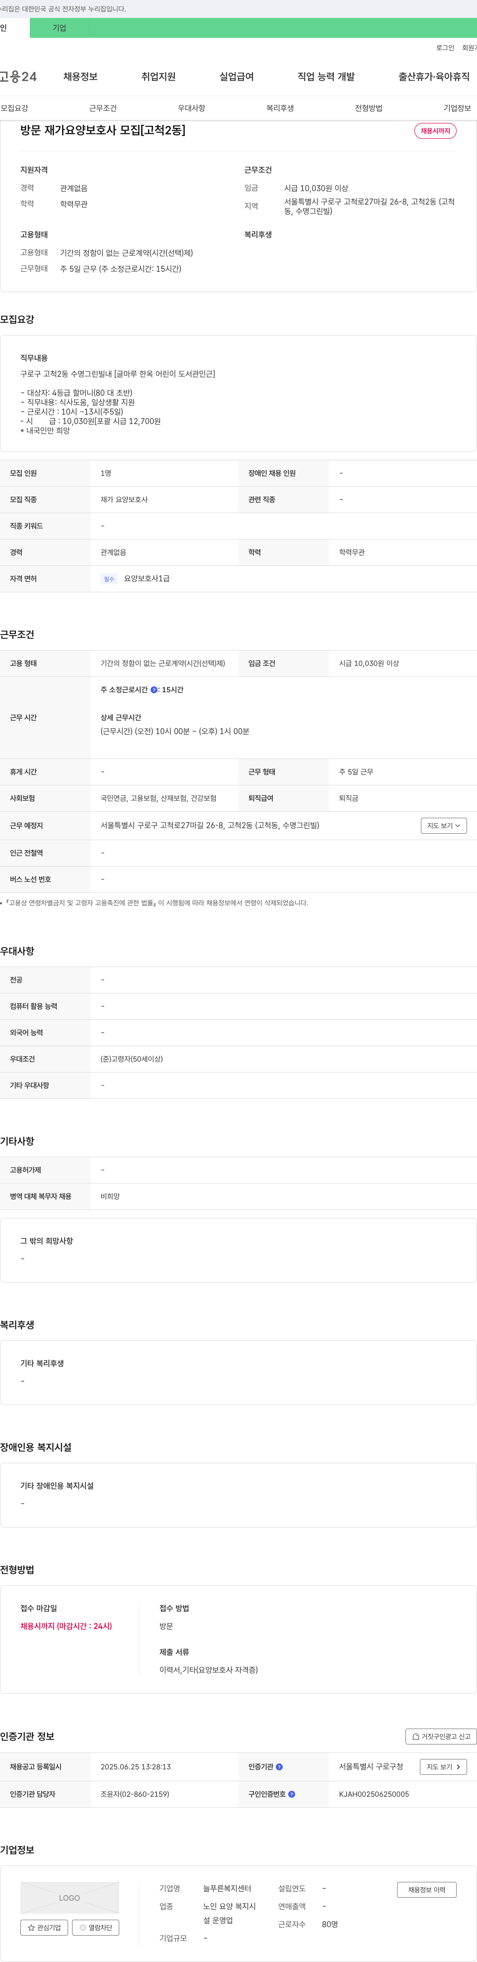Jump to 근무조건 section tab
This screenshot has width=477, height=1962.
point(103,108)
